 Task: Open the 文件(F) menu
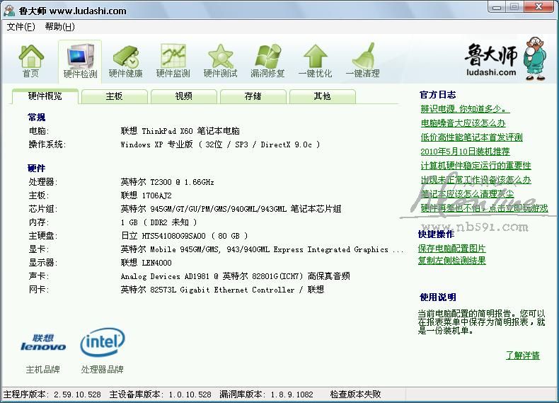coord(21,27)
